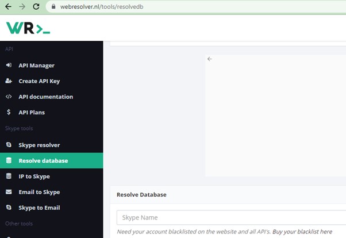346x238 pixels.
Task: Select the highlighted Resolve database item
Action: 51,160
